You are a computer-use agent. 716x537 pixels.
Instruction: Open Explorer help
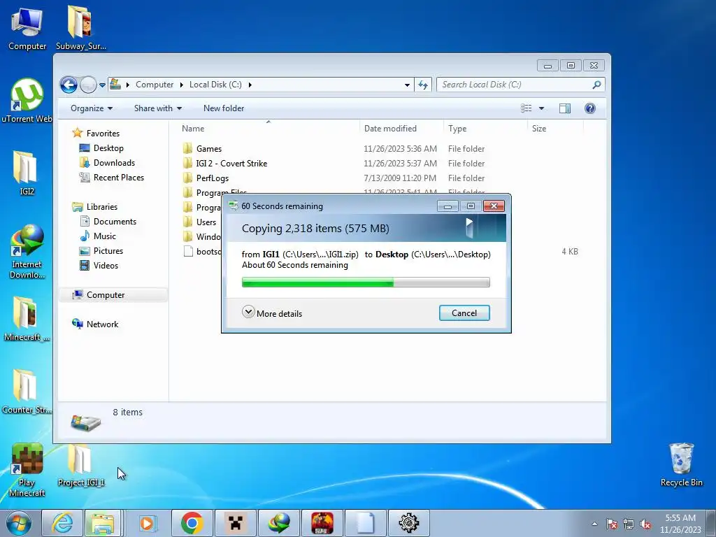click(590, 108)
